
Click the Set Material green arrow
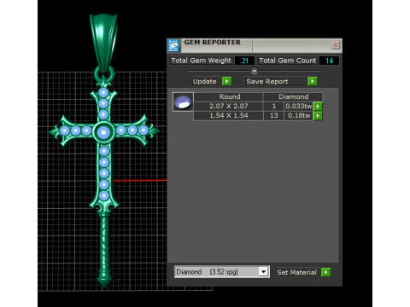click(x=326, y=272)
